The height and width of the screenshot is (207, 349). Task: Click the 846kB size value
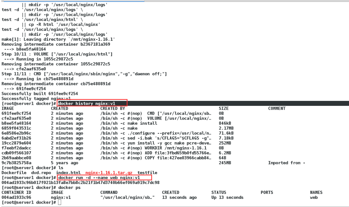pyautogui.click(x=225, y=123)
